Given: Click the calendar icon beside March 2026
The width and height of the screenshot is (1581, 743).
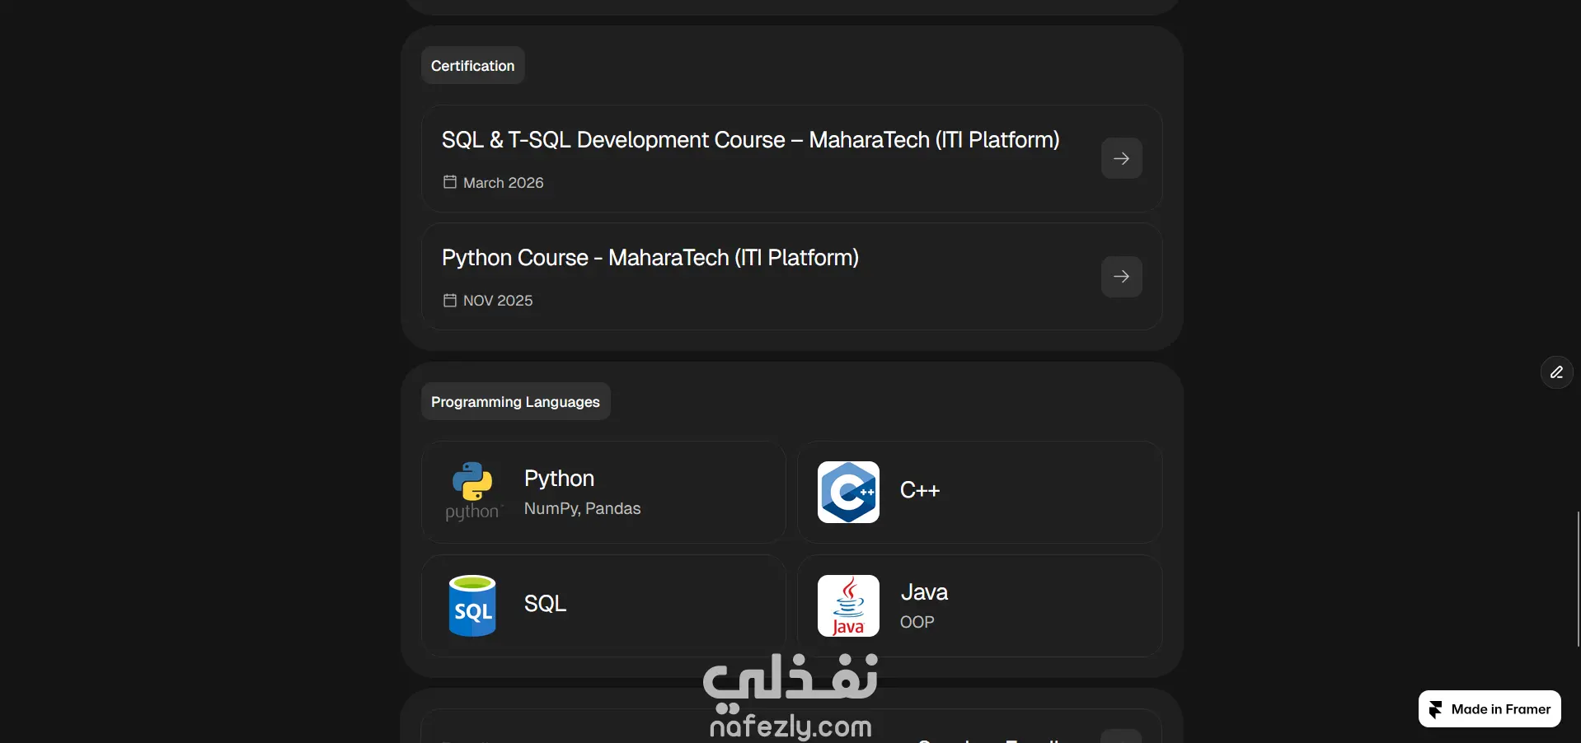Looking at the screenshot, I should [x=450, y=182].
